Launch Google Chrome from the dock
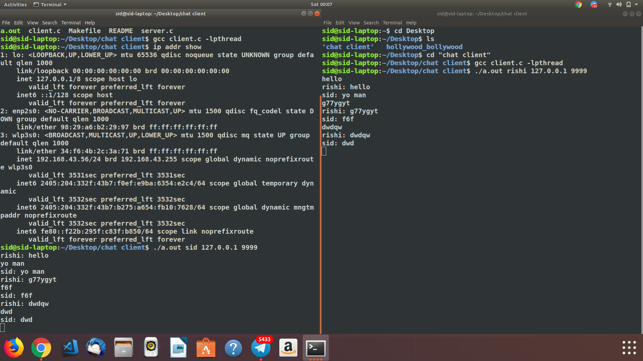Image resolution: width=643 pixels, height=361 pixels. [41, 348]
